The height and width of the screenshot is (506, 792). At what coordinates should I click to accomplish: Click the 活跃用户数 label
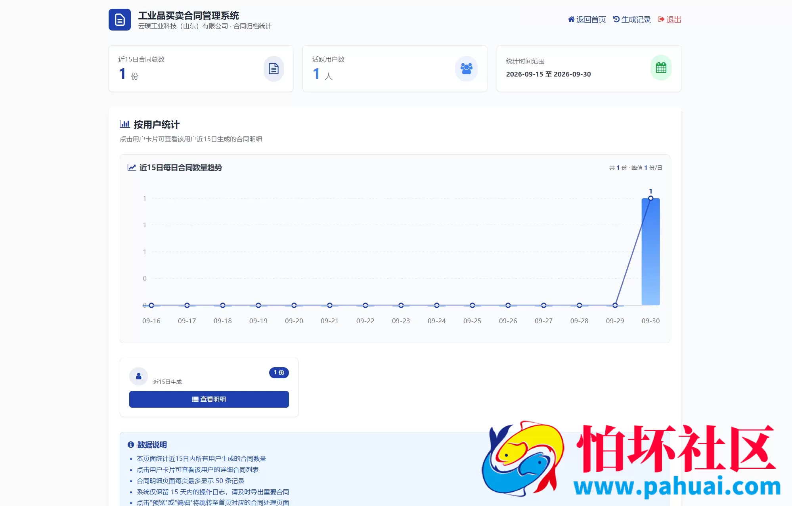328,59
